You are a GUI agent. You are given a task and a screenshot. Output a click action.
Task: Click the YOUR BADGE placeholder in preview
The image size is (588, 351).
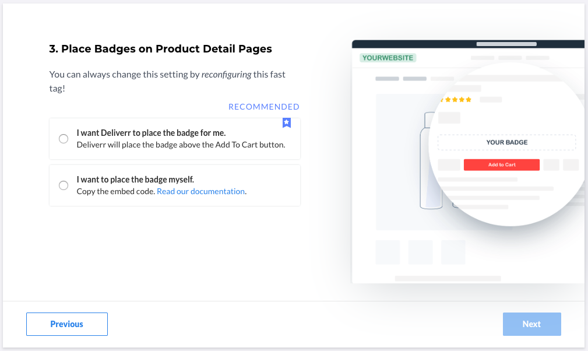click(x=506, y=142)
